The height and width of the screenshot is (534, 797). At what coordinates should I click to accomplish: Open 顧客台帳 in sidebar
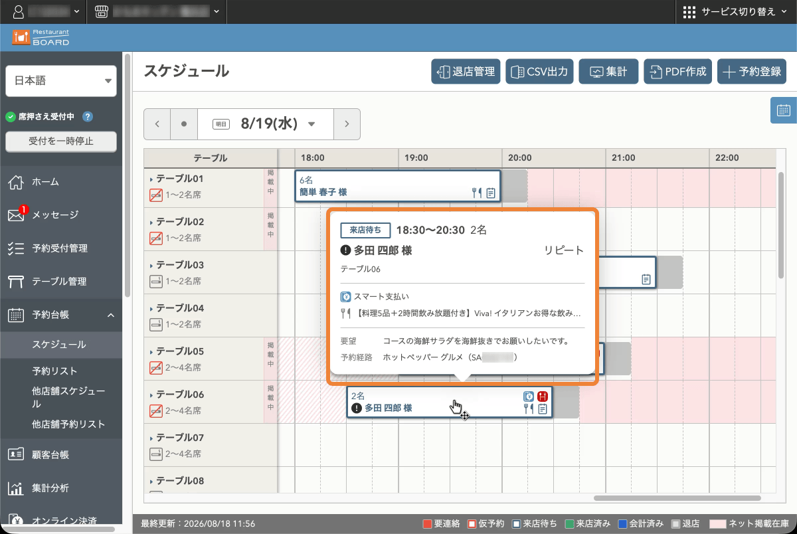click(61, 455)
